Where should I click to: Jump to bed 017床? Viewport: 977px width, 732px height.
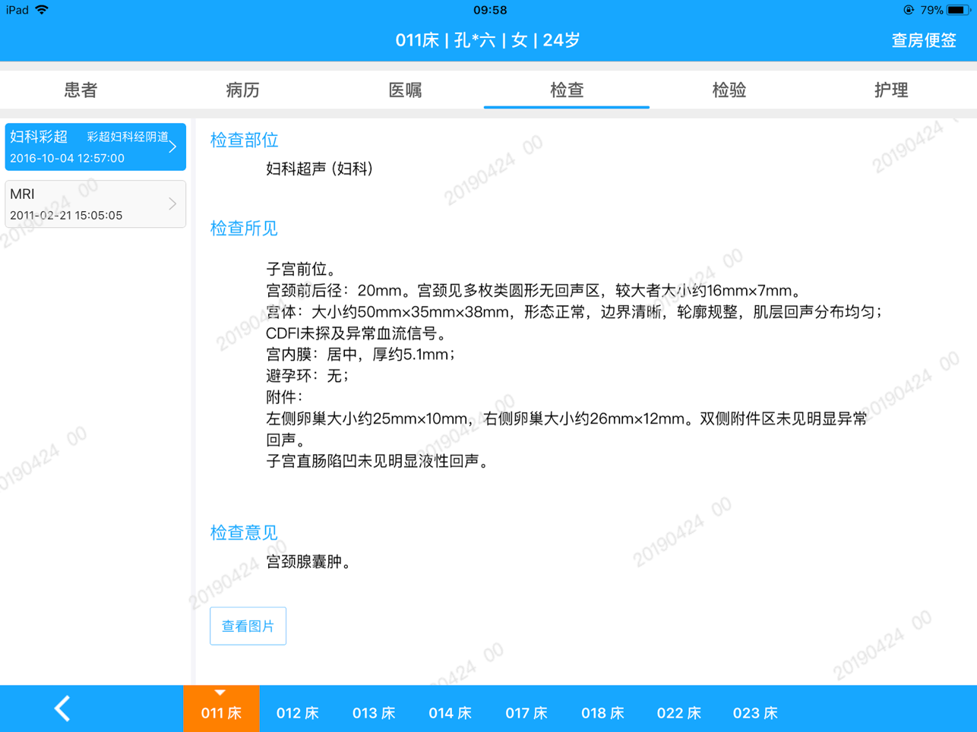click(x=526, y=712)
